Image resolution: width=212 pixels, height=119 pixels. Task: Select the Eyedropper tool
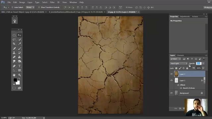tap(20, 44)
